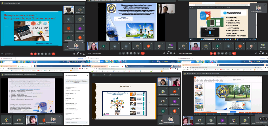The image size is (268, 126).
Task: Click the play button on the Wordwall 'Підприємництво' activity
Action: pyautogui.click(x=210, y=32)
